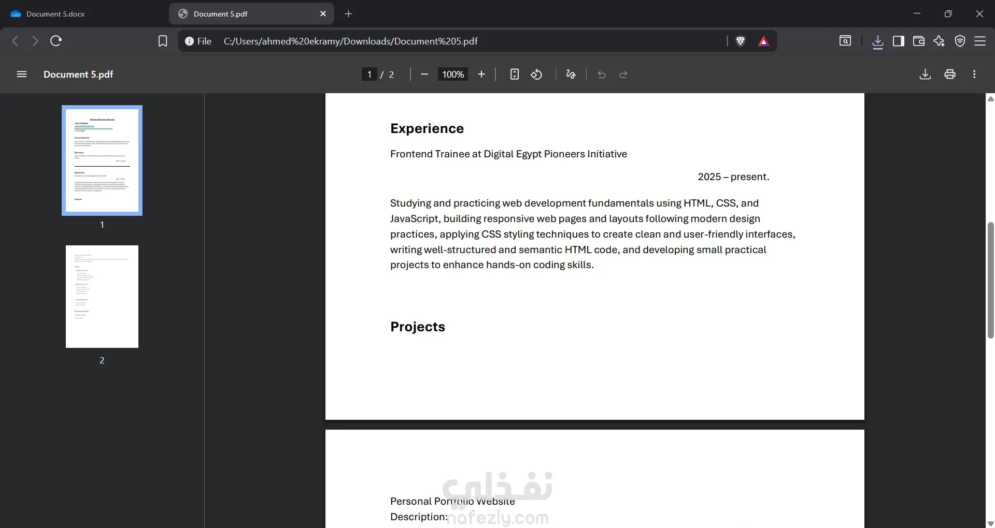Screen dimensions: 995x528
Task: Toggle the PDF sidebar menu button
Action: (x=22, y=75)
